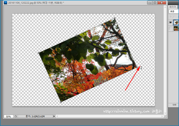Close the 20161106_120222.jpg document window
This screenshot has width=179, height=126.
point(162,3)
